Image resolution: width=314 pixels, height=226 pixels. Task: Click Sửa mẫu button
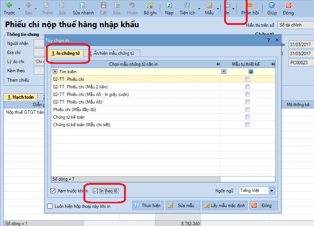[183, 206]
